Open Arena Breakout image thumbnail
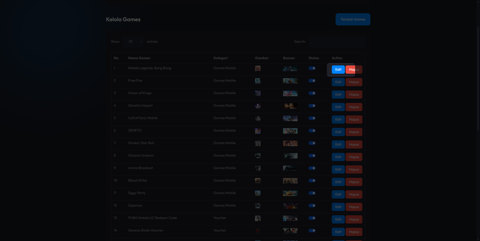This screenshot has width=480, height=241. (x=258, y=168)
